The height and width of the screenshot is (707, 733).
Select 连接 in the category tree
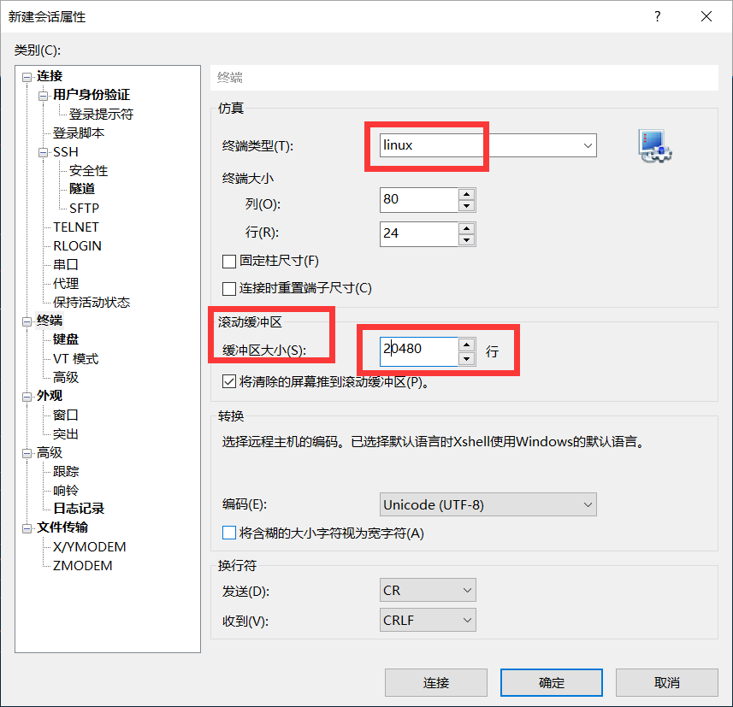pyautogui.click(x=50, y=76)
